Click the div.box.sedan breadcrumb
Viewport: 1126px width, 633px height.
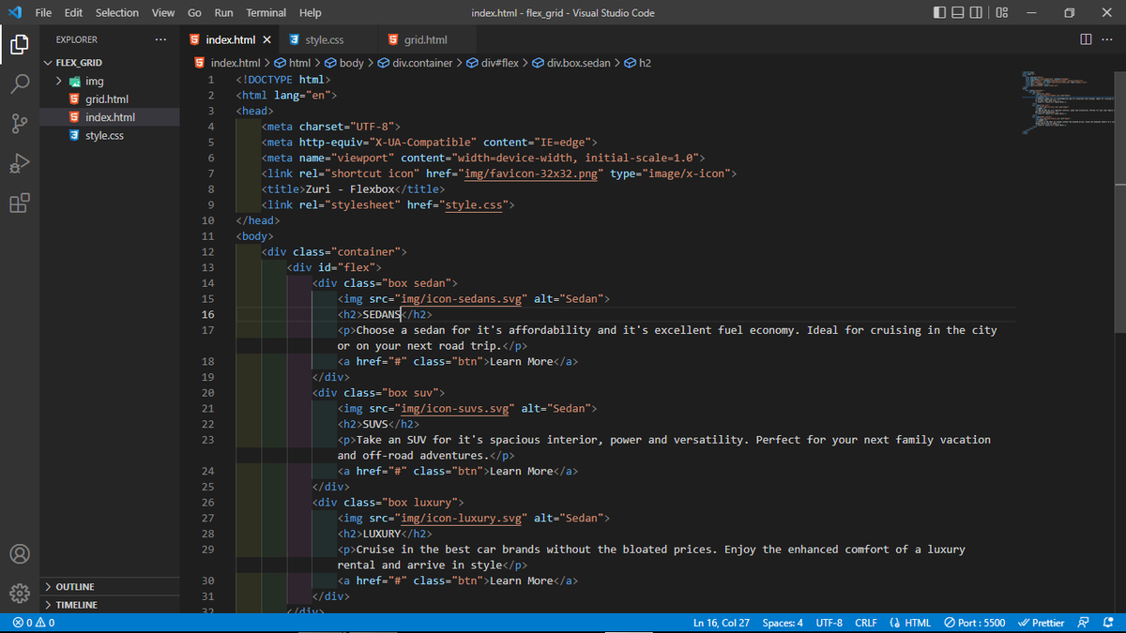click(571, 63)
